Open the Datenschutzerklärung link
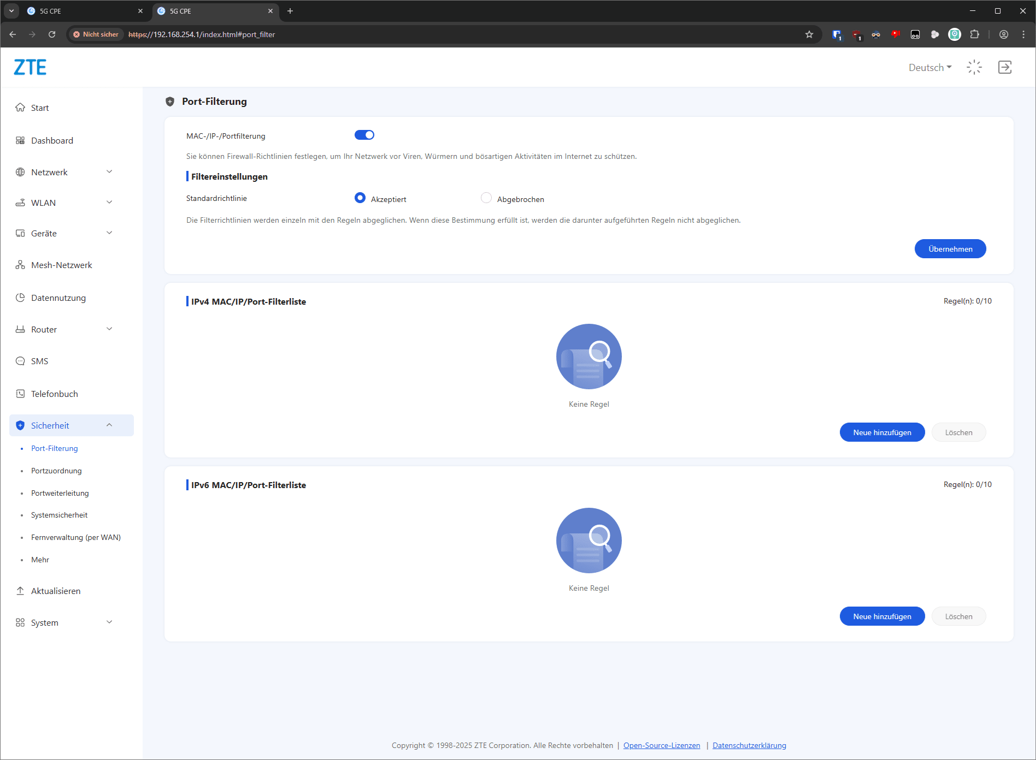1036x760 pixels. point(749,745)
